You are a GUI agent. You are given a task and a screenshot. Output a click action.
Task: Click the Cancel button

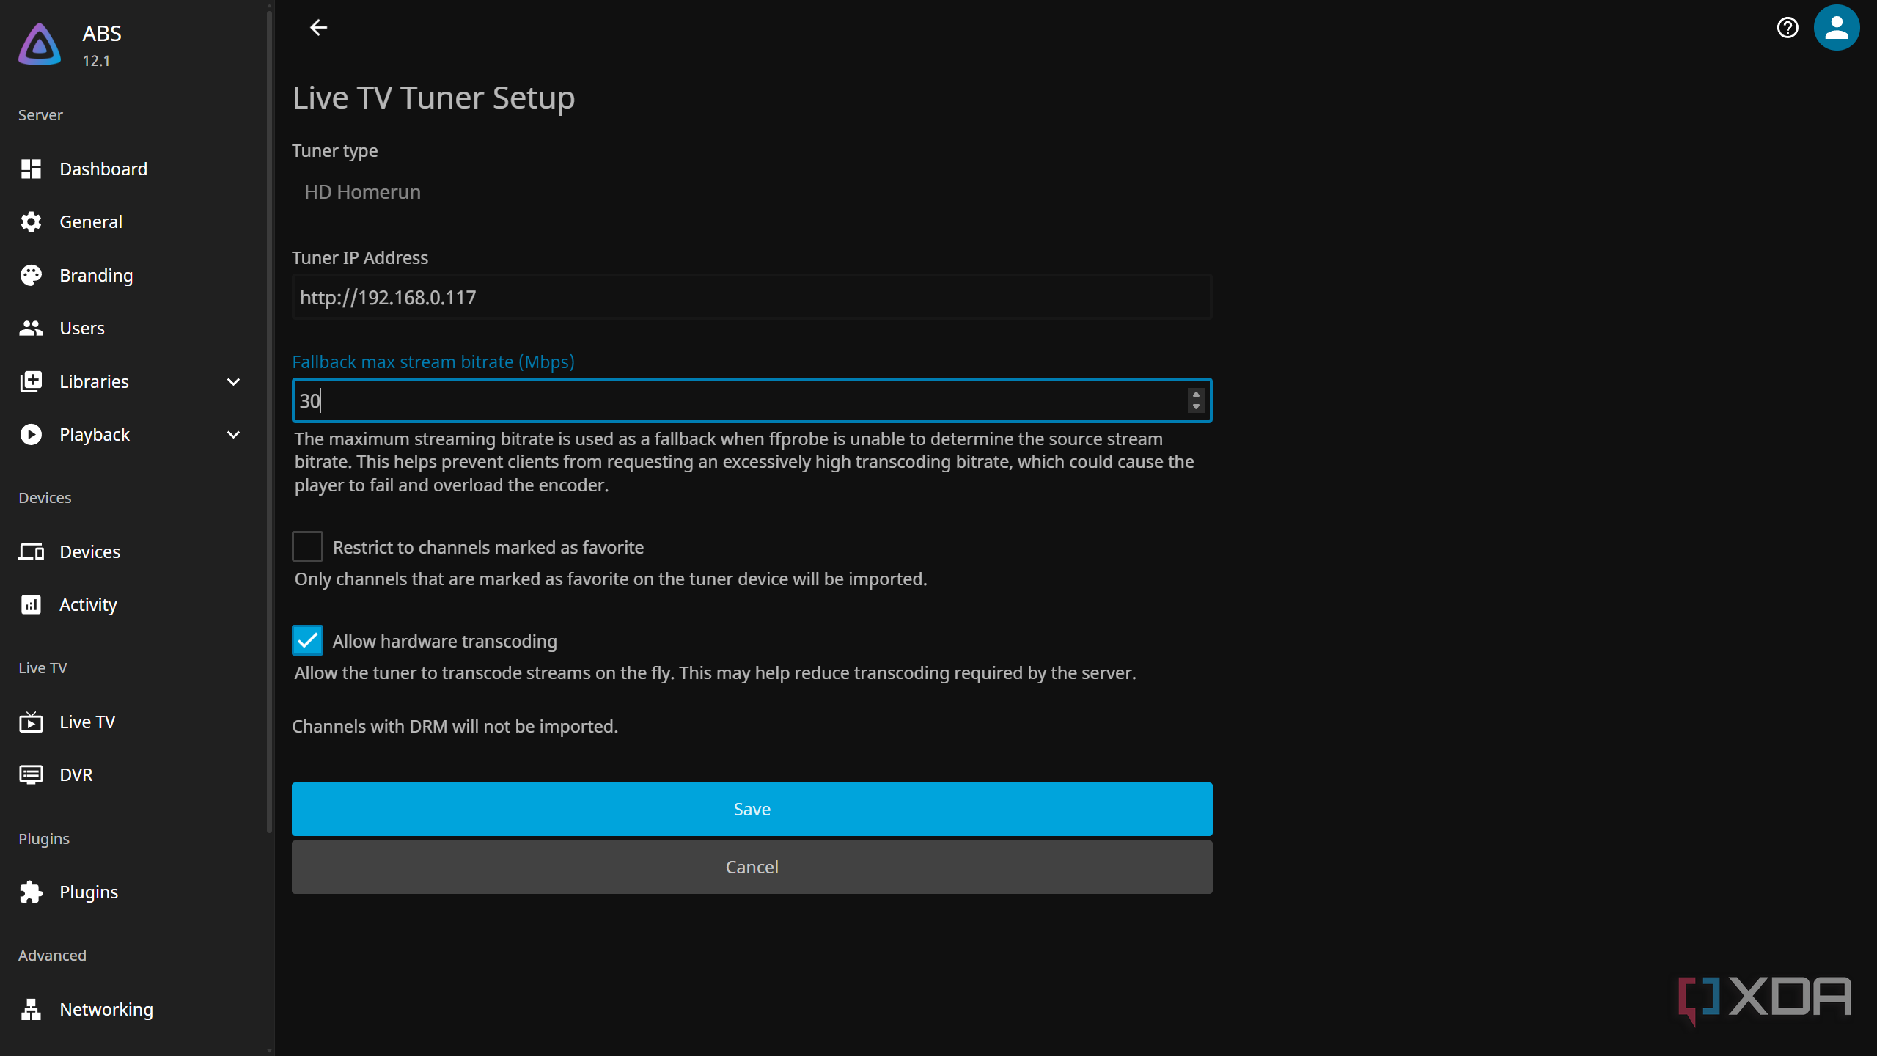click(x=752, y=867)
